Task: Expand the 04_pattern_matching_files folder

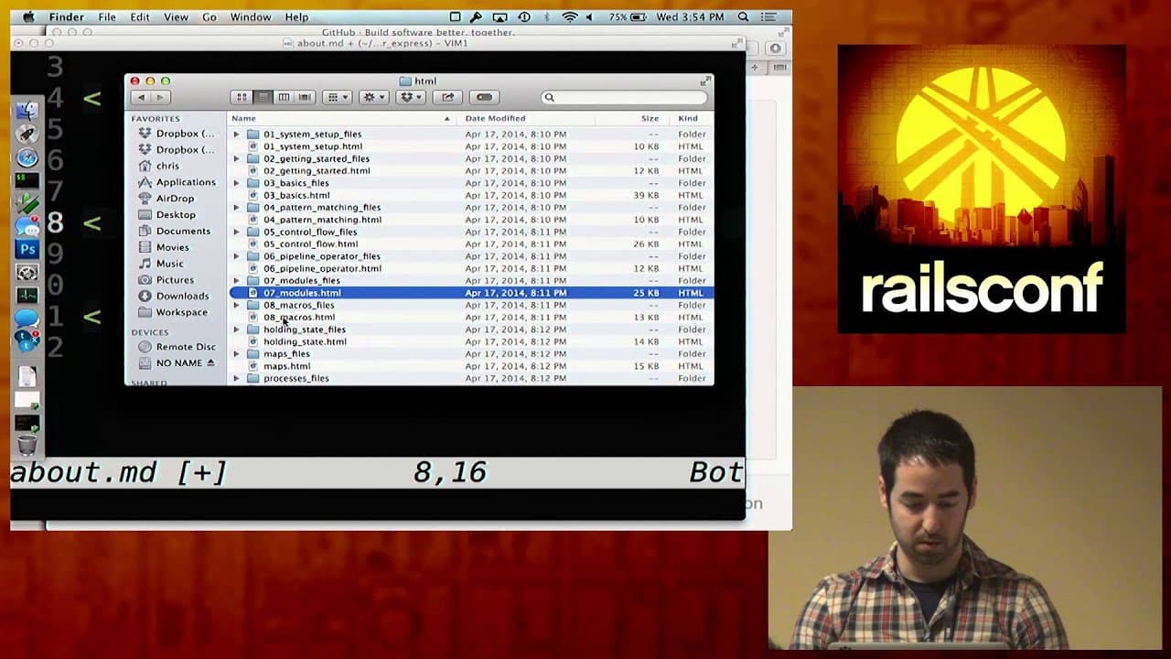Action: pyautogui.click(x=236, y=207)
